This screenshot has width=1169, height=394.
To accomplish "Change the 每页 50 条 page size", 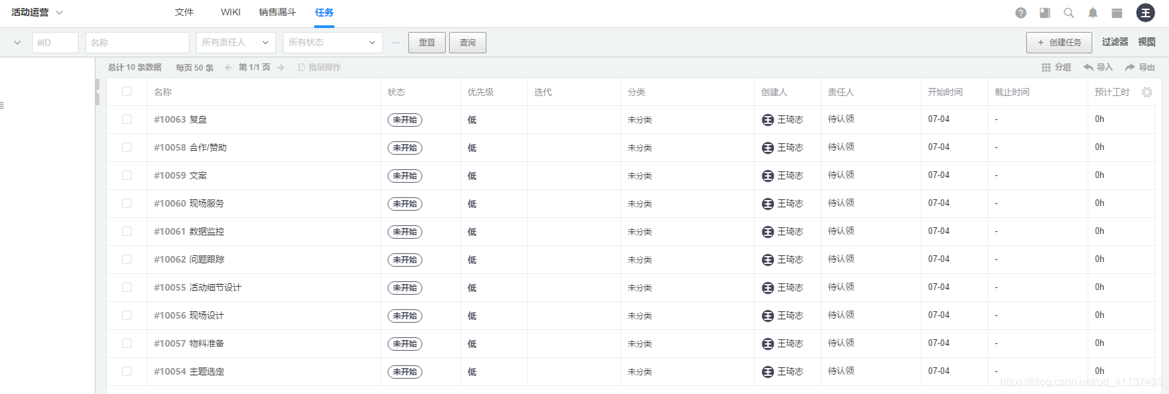I will coord(195,67).
